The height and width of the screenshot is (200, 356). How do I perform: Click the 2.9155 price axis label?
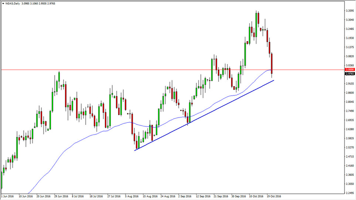tap(350, 84)
